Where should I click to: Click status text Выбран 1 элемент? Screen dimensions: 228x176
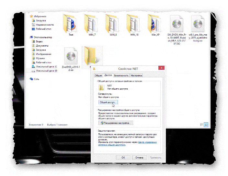(x=57, y=125)
